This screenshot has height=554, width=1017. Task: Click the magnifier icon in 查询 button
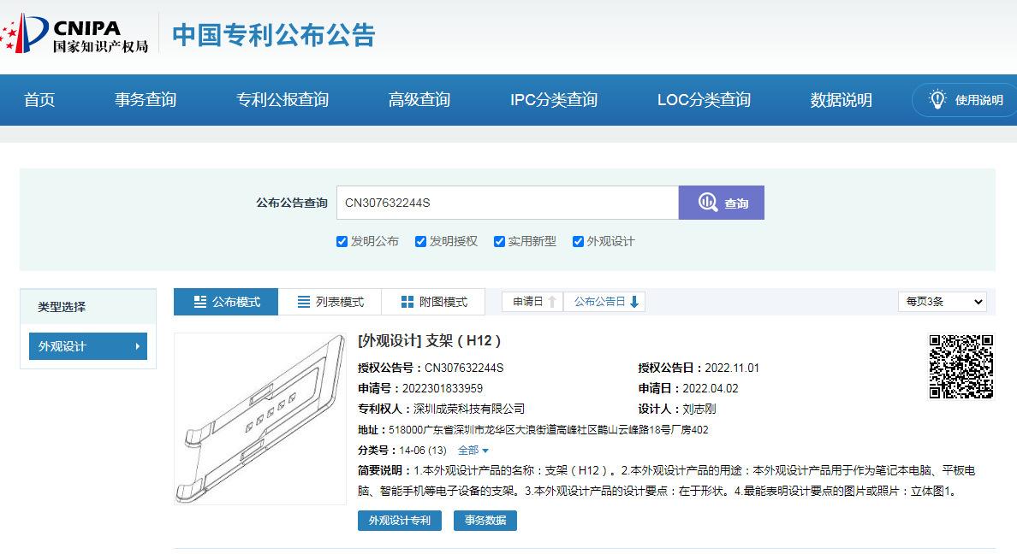point(707,203)
